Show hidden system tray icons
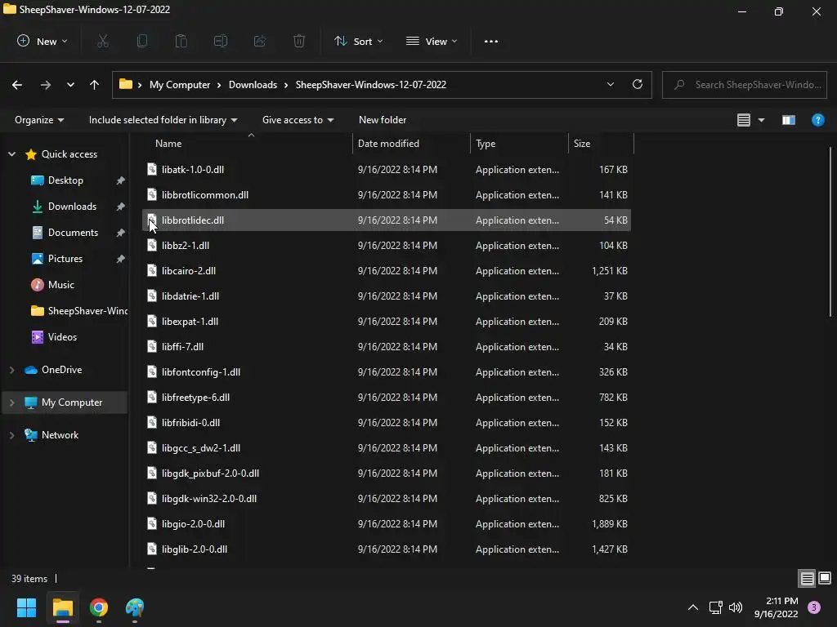This screenshot has width=837, height=627. click(693, 607)
